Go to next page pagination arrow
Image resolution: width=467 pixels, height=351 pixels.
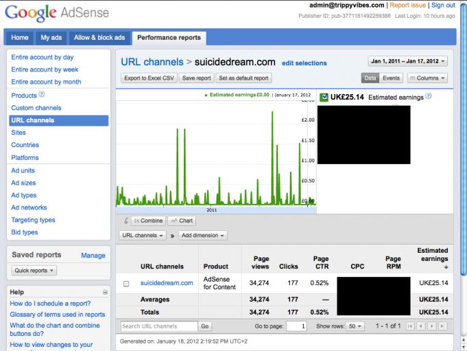pos(432,326)
